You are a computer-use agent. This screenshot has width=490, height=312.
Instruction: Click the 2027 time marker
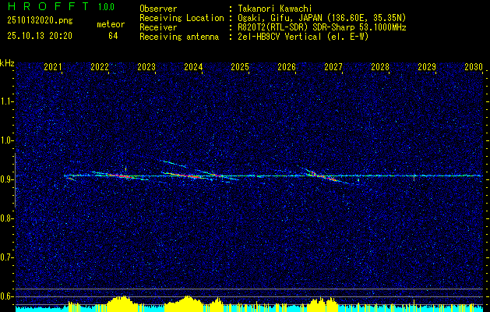[x=333, y=67]
